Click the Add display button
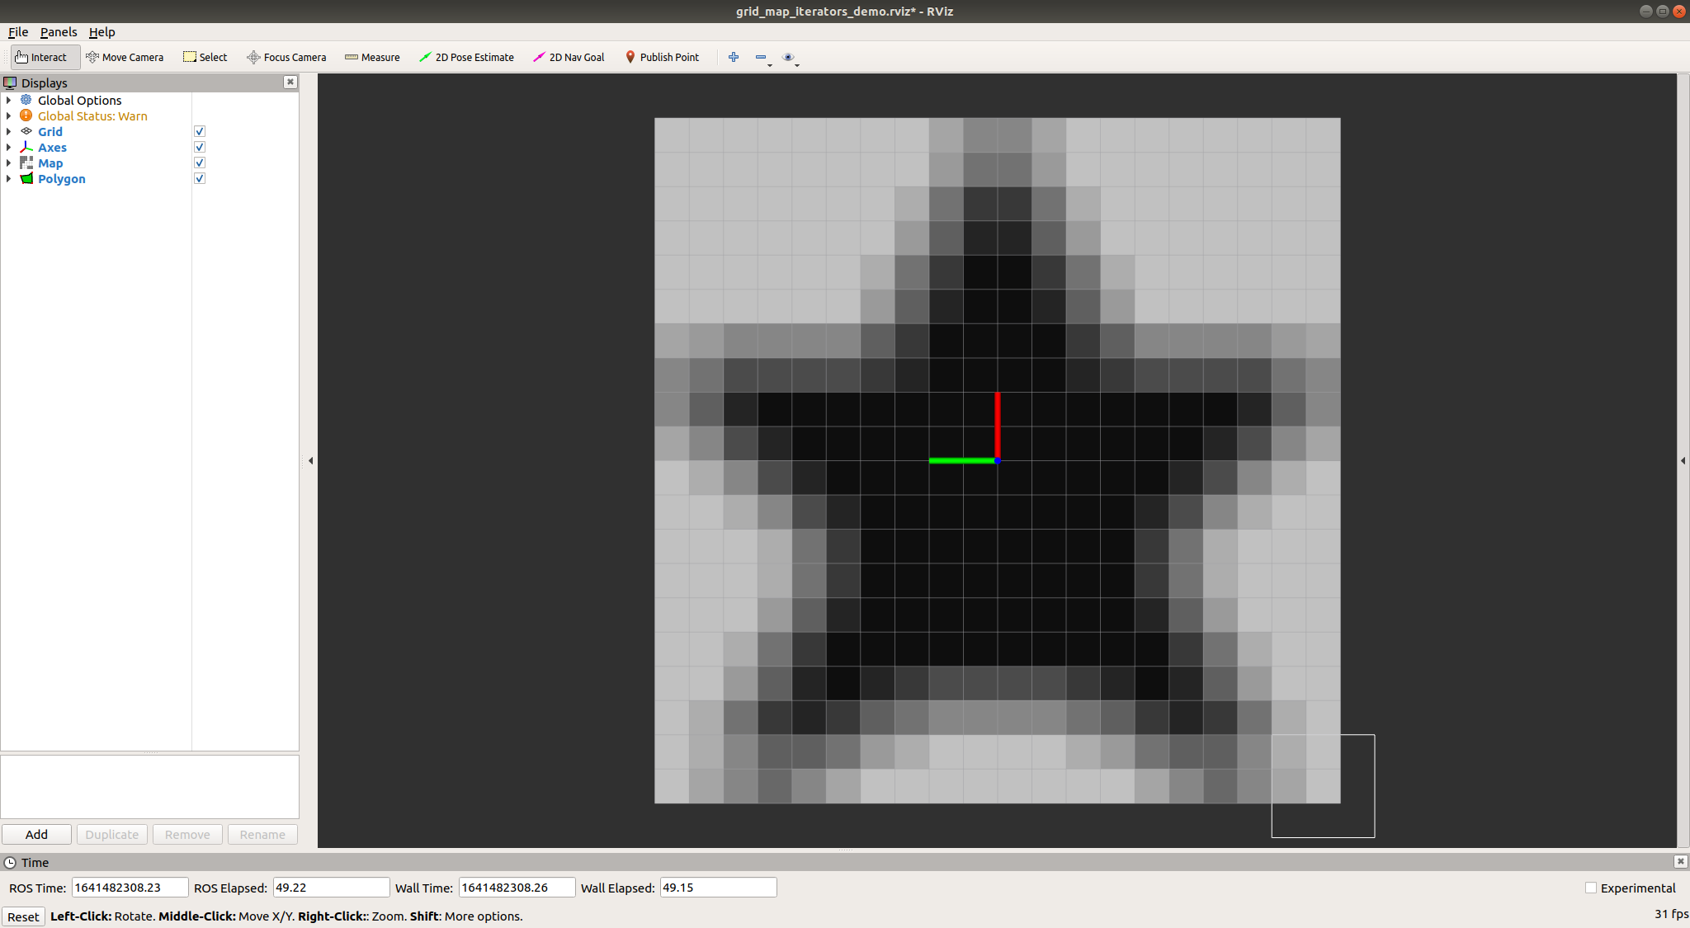Viewport: 1690px width, 928px height. tap(37, 834)
